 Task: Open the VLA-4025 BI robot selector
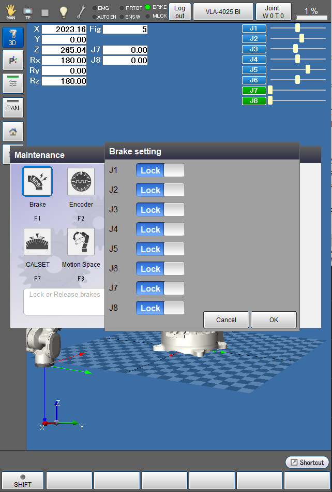tap(223, 12)
